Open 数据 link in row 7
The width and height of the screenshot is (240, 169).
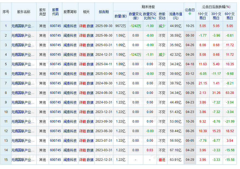coord(90,83)
